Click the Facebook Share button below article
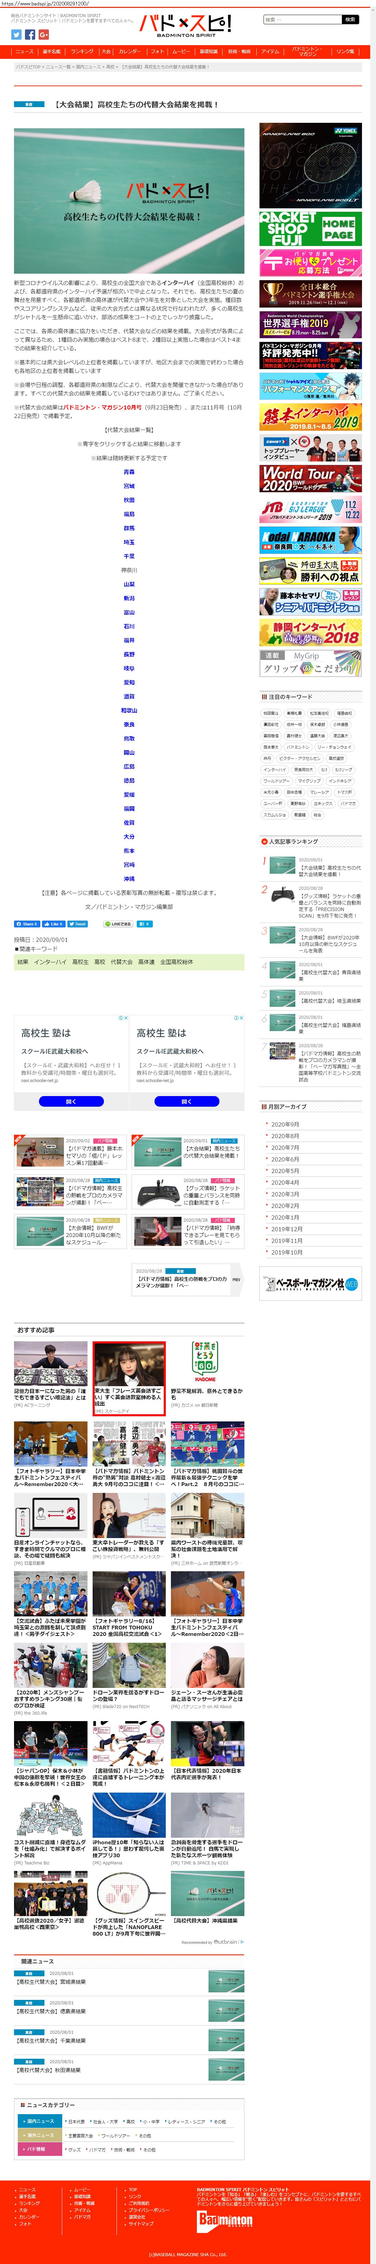The image size is (376, 2264). tap(27, 924)
